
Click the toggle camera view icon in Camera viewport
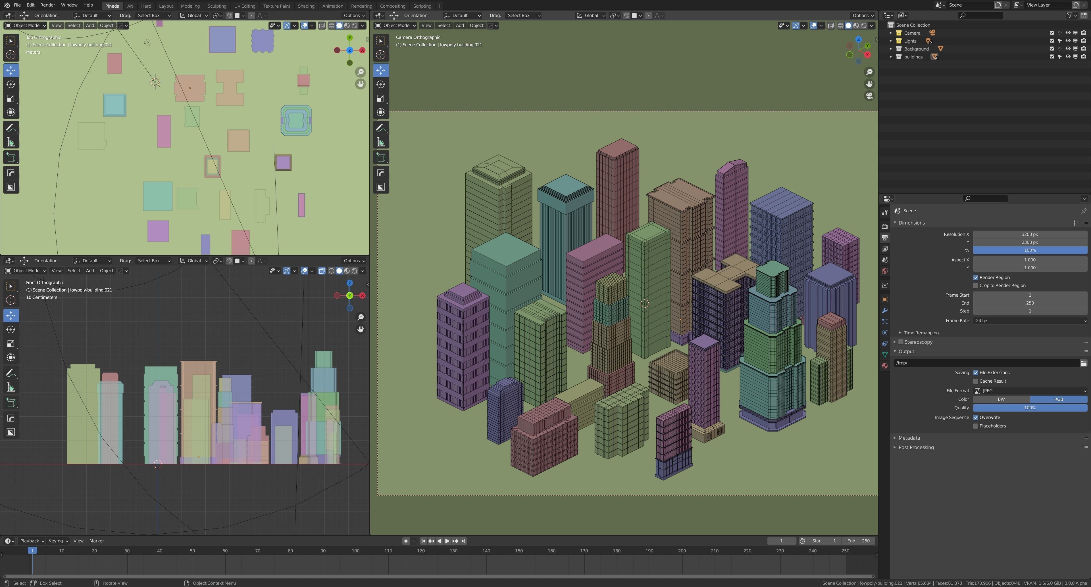(x=869, y=96)
